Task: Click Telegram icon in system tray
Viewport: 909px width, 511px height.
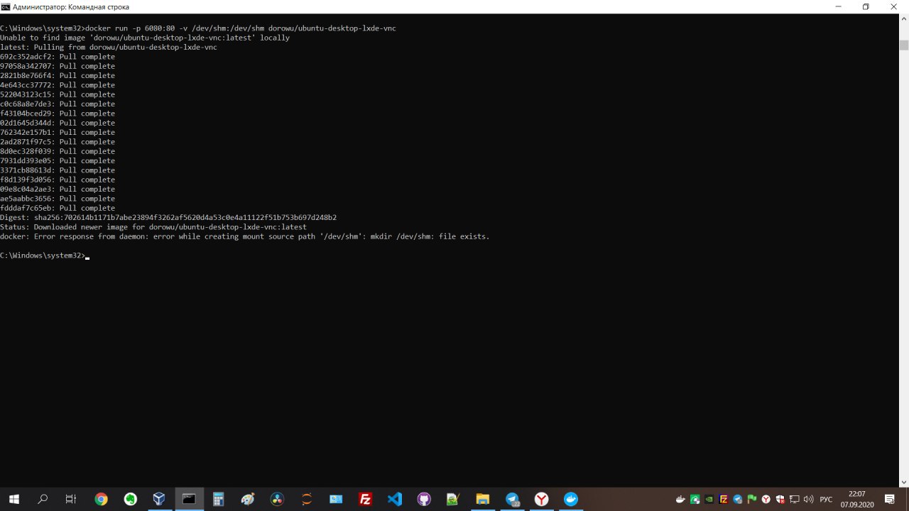Action: 738,499
